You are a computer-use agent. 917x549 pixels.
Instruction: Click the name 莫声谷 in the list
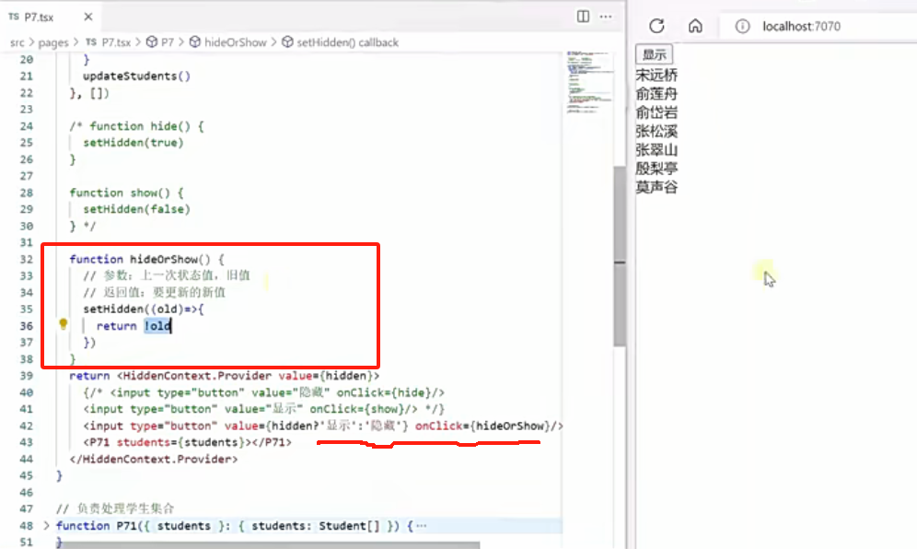(656, 187)
